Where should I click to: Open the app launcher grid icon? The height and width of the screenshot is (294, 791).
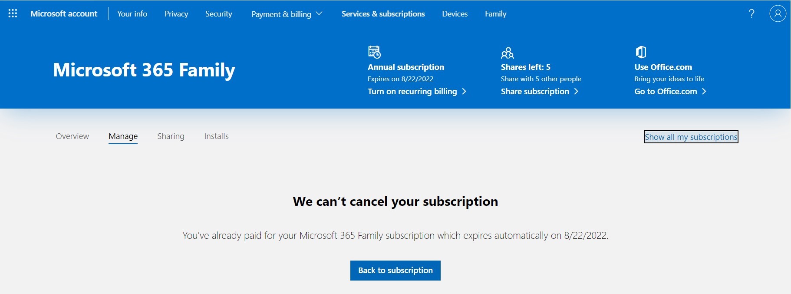pyautogui.click(x=13, y=13)
